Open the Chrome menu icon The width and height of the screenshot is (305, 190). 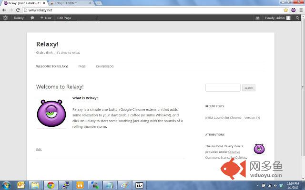(x=301, y=10)
